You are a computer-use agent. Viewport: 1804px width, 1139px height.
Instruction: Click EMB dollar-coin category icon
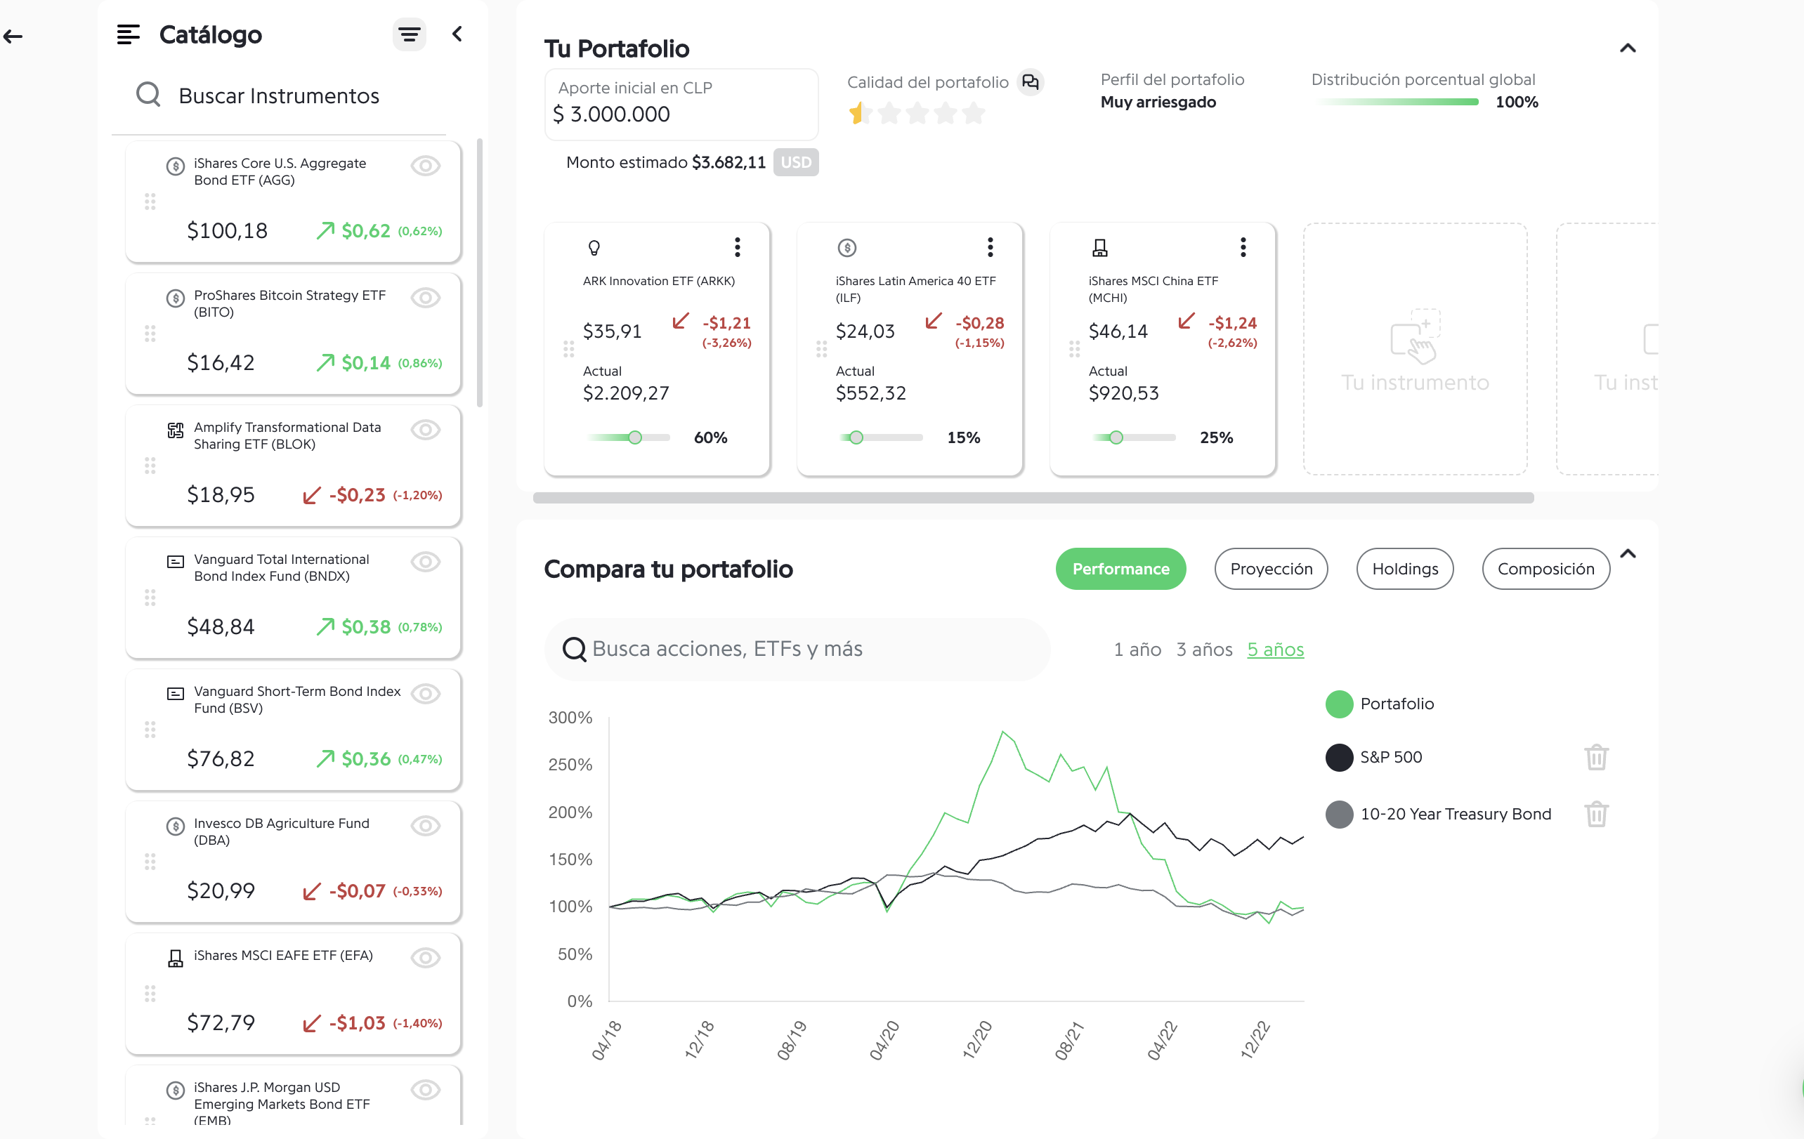[176, 1090]
